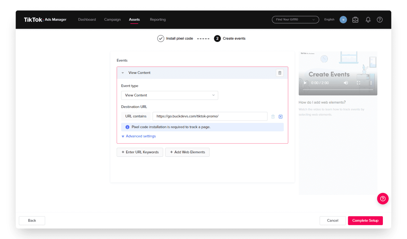Image resolution: width=407 pixels, height=239 pixels.
Task: Open the floating help bubble
Action: pos(383,199)
